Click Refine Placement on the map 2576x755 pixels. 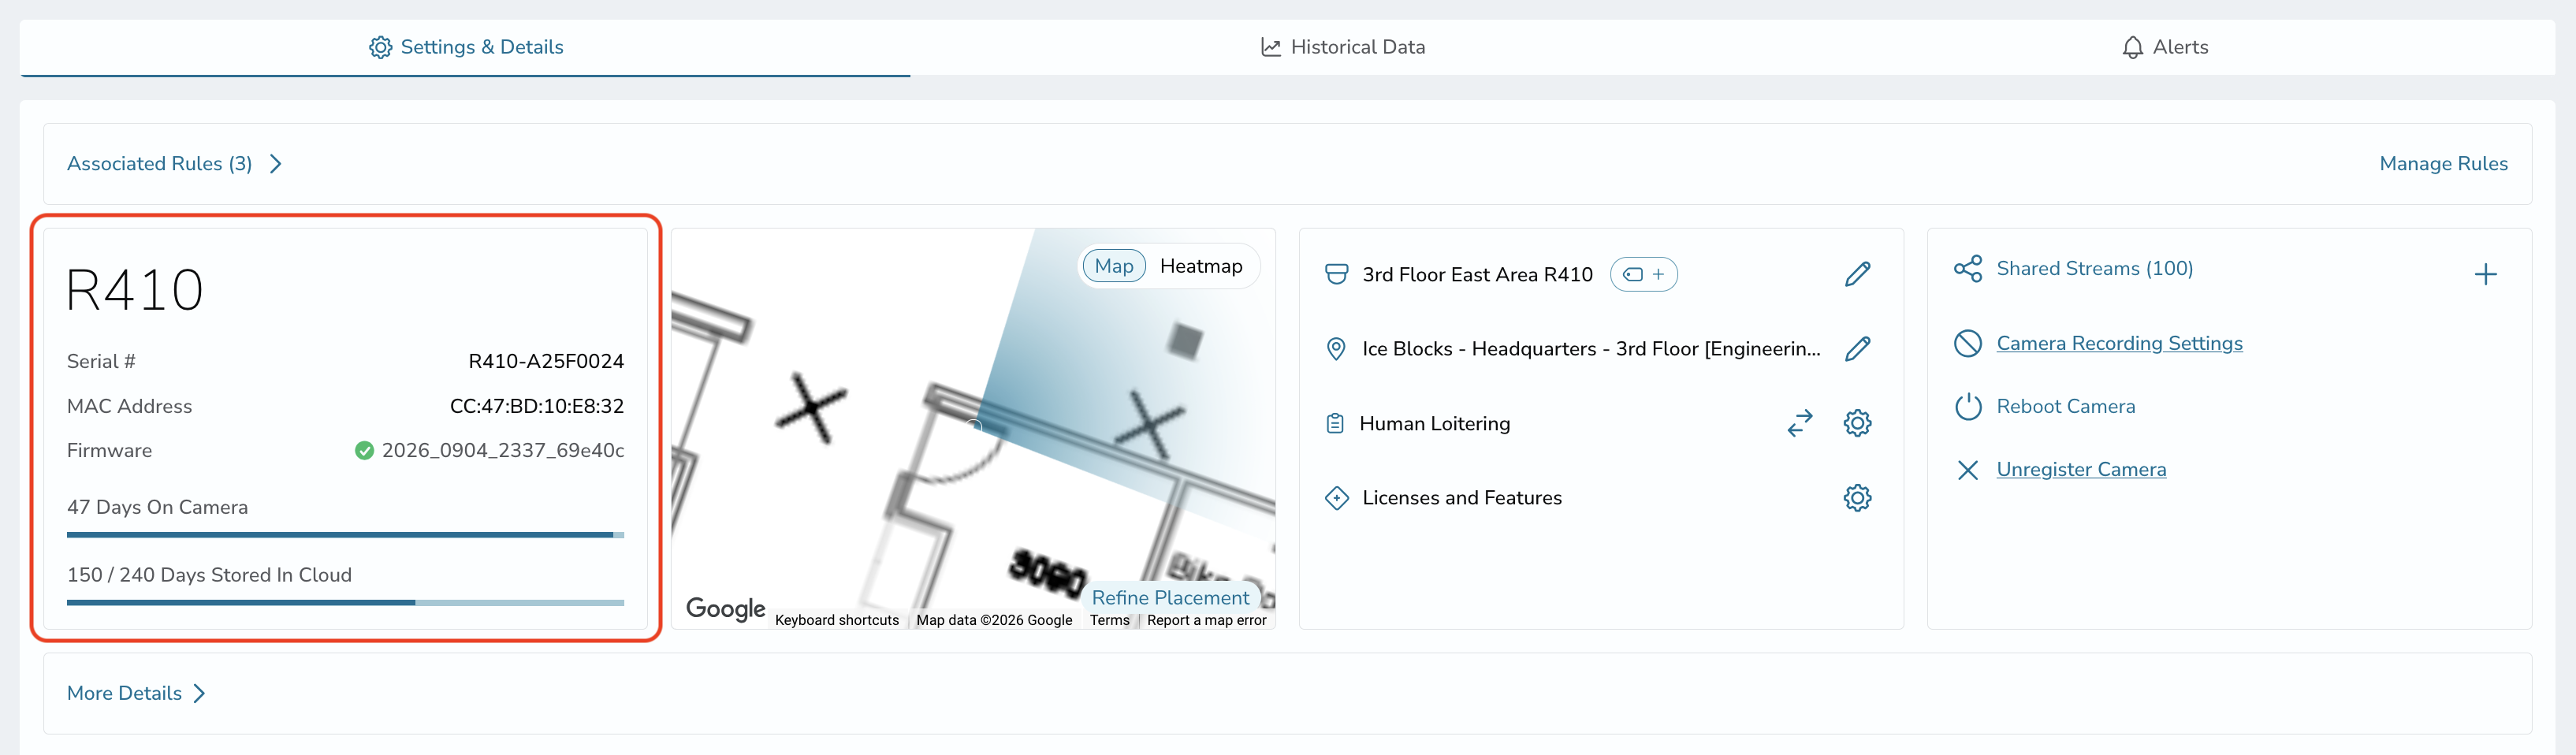(x=1170, y=597)
